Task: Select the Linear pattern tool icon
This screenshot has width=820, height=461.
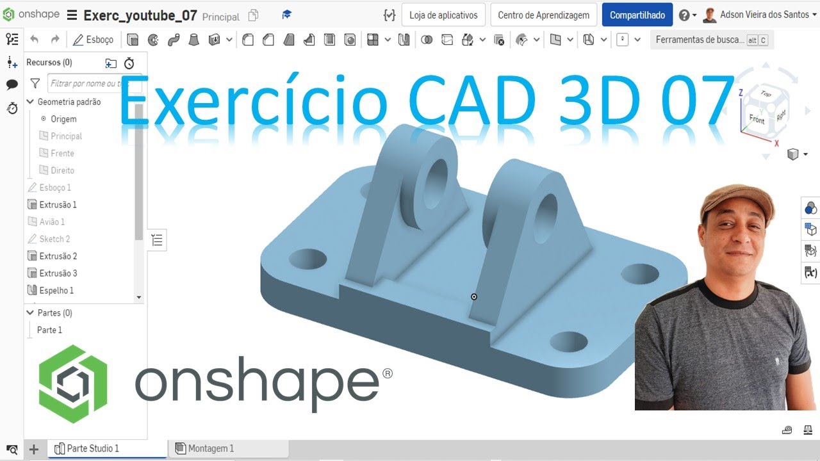Action: pos(373,40)
